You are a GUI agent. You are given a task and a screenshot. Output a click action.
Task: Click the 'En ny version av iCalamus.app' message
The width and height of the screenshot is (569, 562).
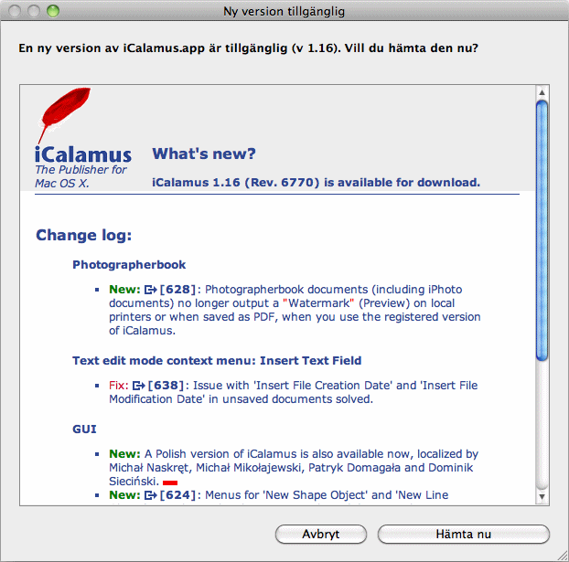(x=249, y=48)
